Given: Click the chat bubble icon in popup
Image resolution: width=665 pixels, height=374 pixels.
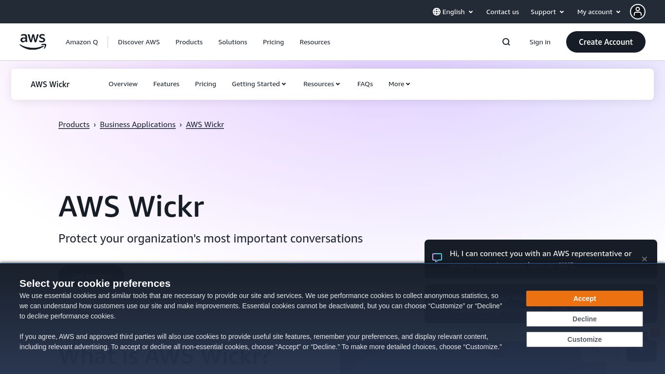Looking at the screenshot, I should [x=437, y=258].
